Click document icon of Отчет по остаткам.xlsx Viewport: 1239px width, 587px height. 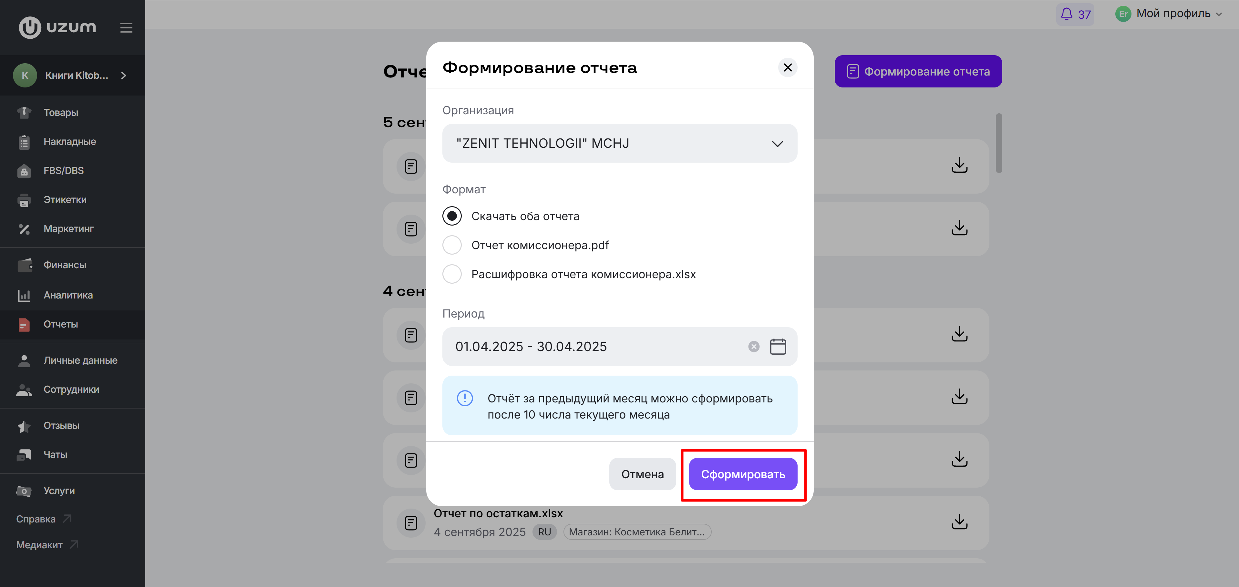tap(411, 522)
